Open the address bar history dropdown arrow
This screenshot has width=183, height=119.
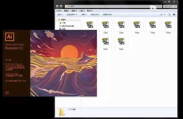(157, 7)
